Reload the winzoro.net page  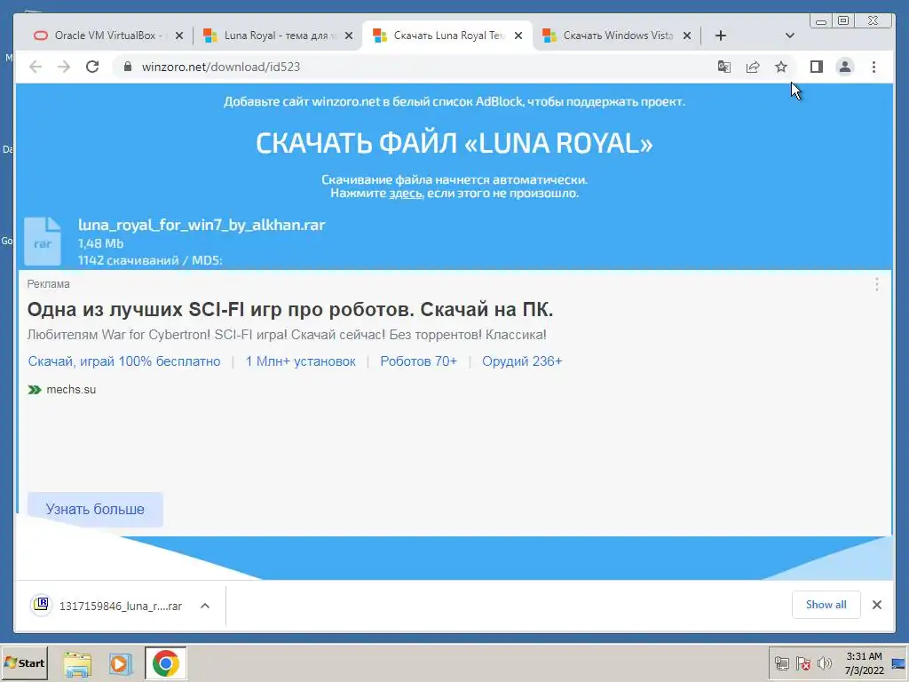(92, 67)
